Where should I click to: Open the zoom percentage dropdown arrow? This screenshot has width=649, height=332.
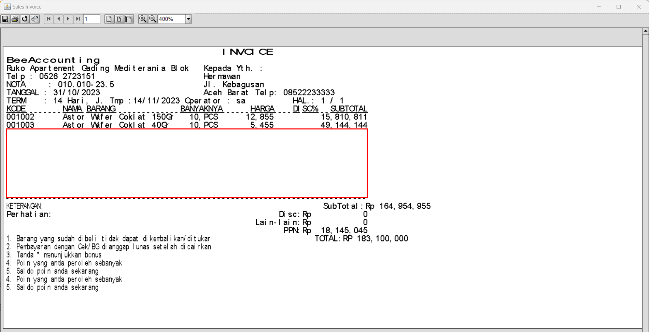[x=188, y=19]
